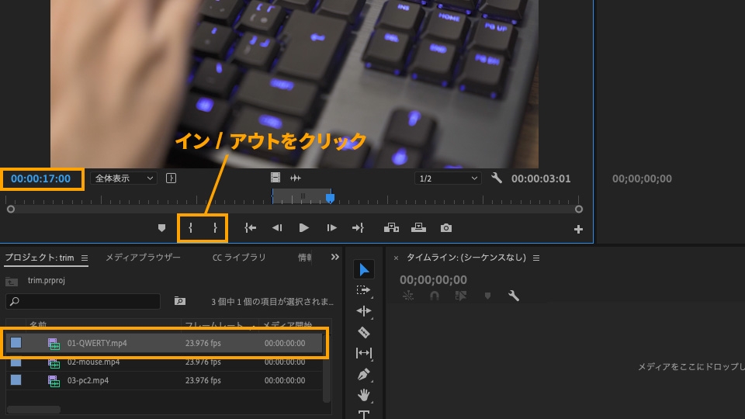The height and width of the screenshot is (419, 745).
Task: Click label color swatch of 01-QWERTY.mp4
Action: pyautogui.click(x=16, y=342)
